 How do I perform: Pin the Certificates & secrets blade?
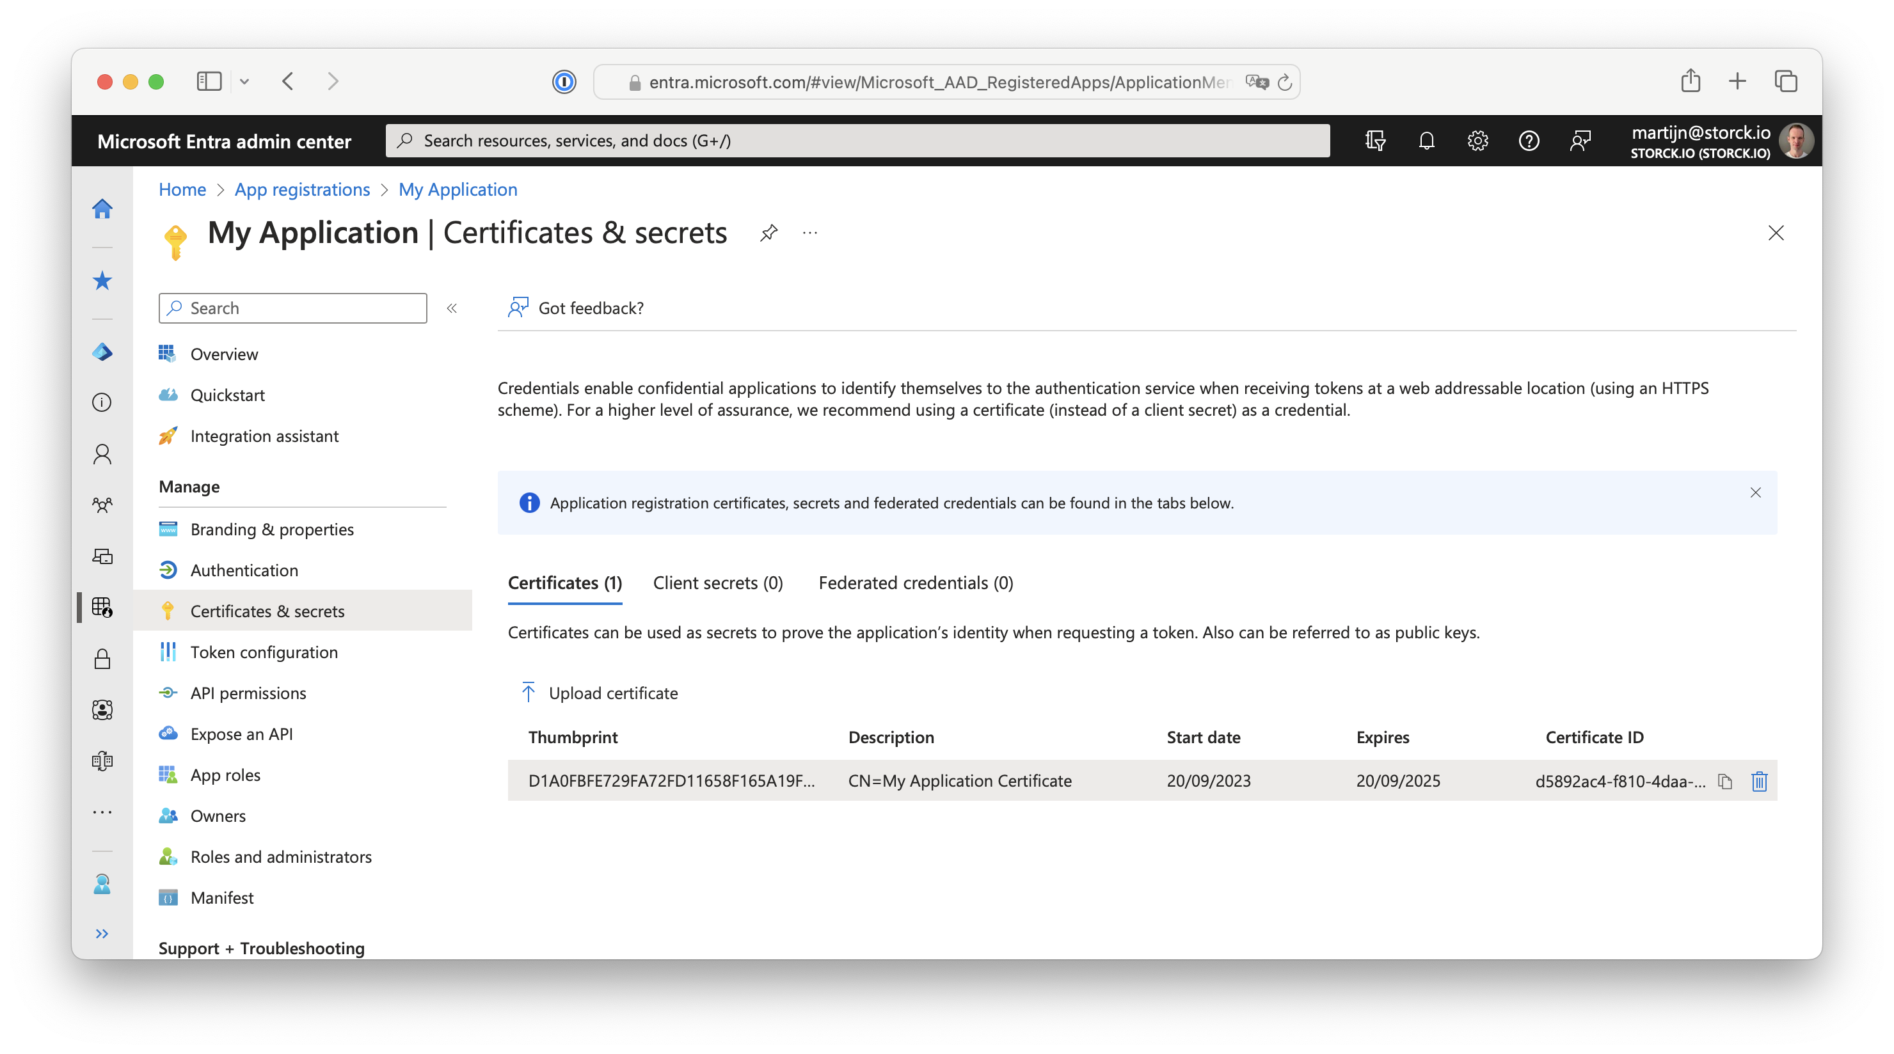768,233
